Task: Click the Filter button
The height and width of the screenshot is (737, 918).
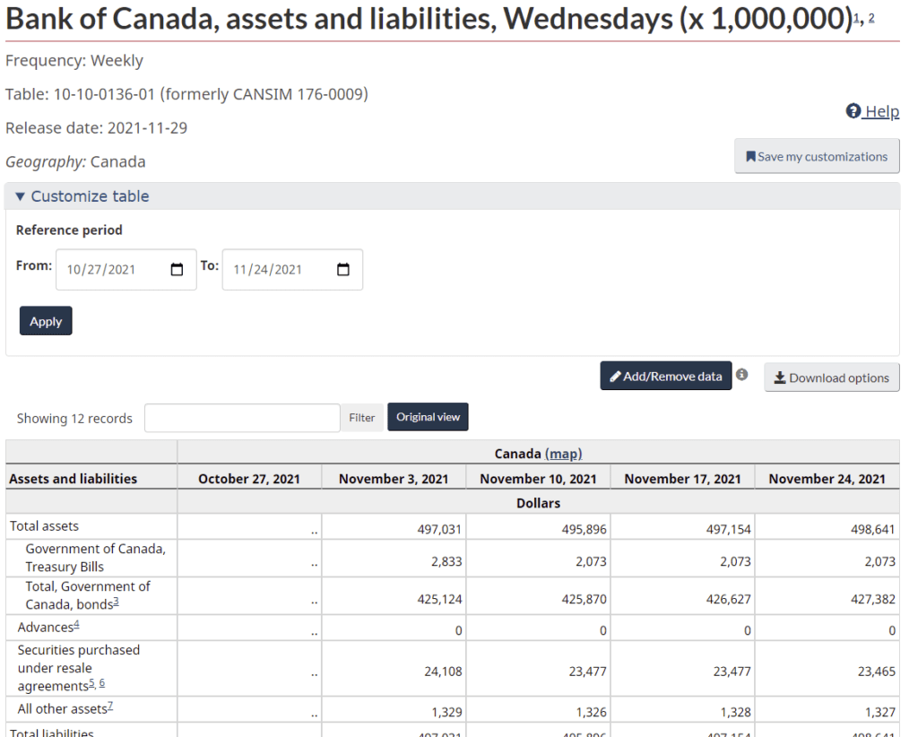Action: [x=362, y=418]
